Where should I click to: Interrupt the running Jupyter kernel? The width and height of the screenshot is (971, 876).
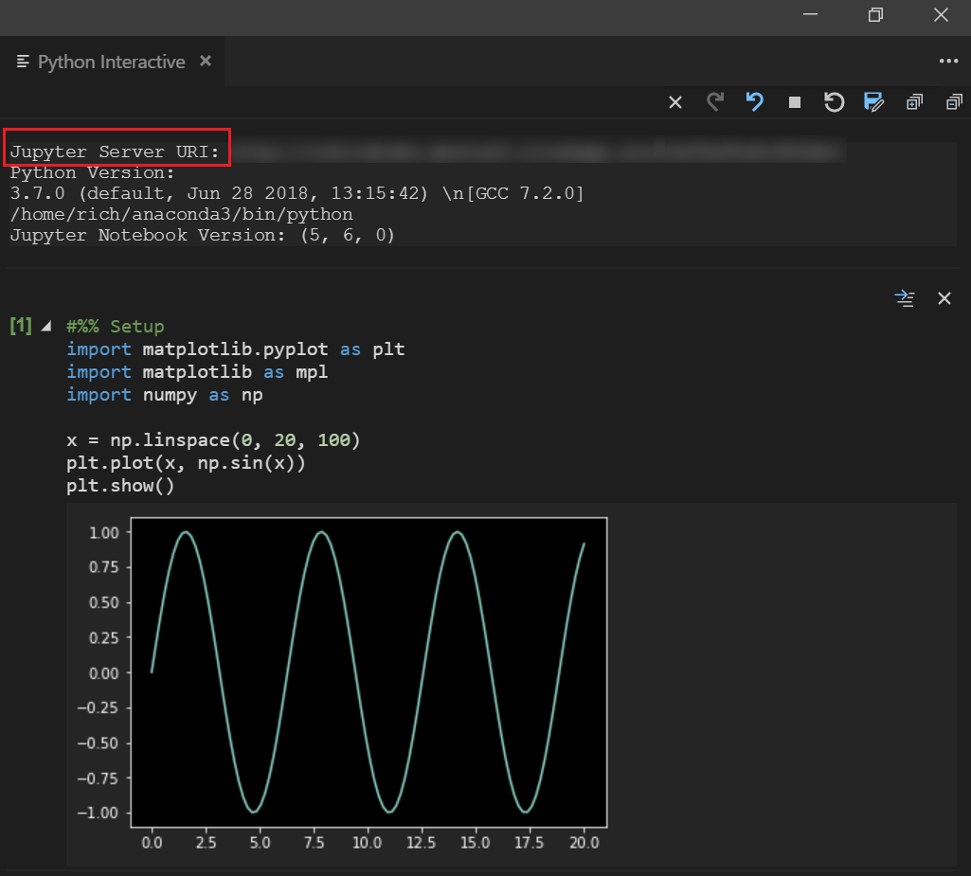[795, 101]
